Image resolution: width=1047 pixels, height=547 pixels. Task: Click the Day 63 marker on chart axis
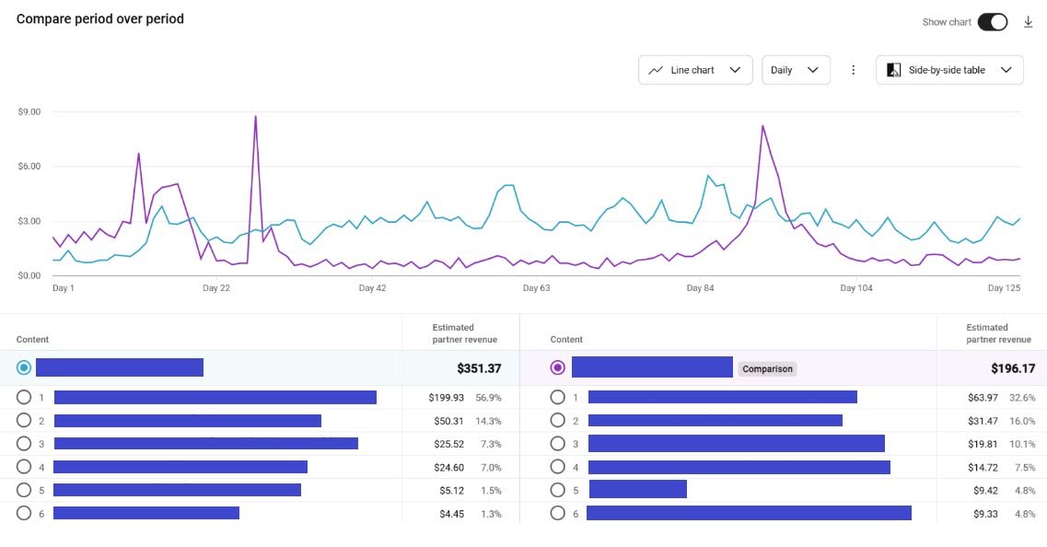pyautogui.click(x=536, y=288)
